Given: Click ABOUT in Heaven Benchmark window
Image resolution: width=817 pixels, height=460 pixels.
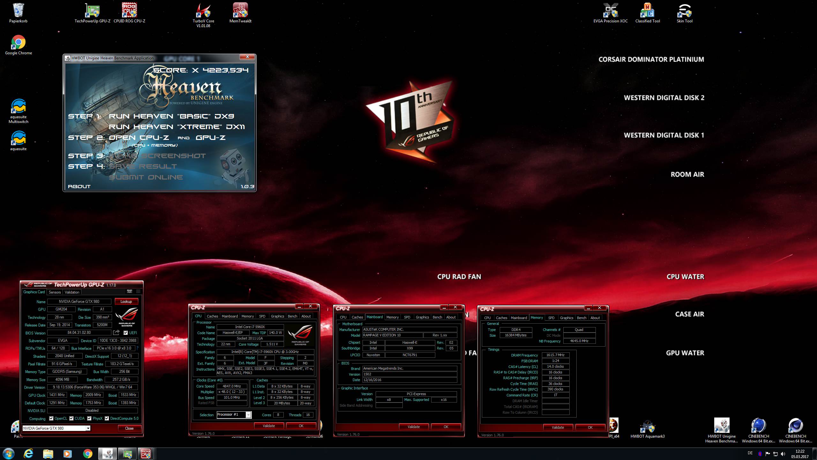Looking at the screenshot, I should pos(79,187).
